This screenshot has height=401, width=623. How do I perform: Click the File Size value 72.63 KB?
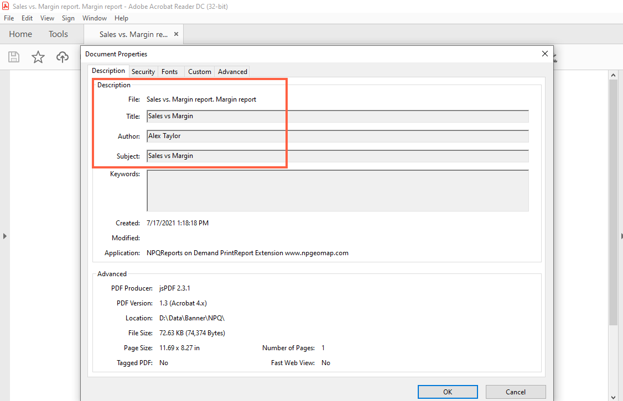[193, 333]
